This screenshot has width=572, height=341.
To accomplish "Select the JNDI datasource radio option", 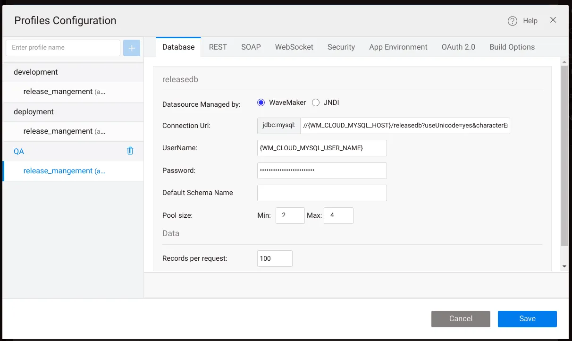I will click(316, 102).
